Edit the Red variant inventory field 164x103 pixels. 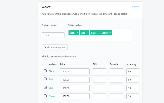pos(133,80)
